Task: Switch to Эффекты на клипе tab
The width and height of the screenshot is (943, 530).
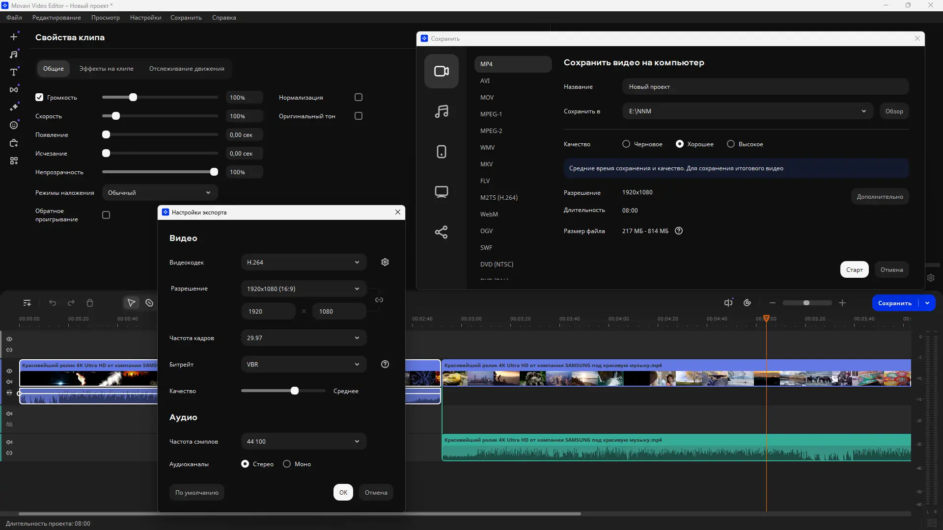Action: pyautogui.click(x=106, y=69)
